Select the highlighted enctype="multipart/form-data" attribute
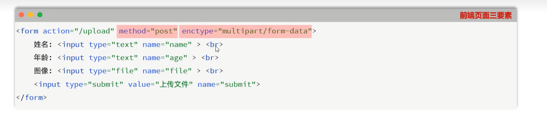547x137 pixels. click(245, 31)
